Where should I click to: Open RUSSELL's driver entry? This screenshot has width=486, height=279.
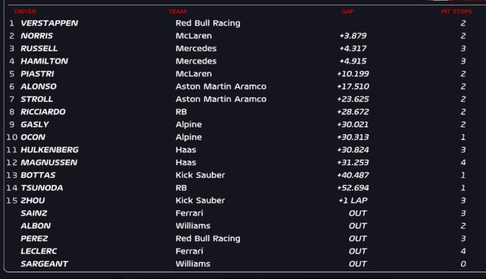[x=41, y=49]
